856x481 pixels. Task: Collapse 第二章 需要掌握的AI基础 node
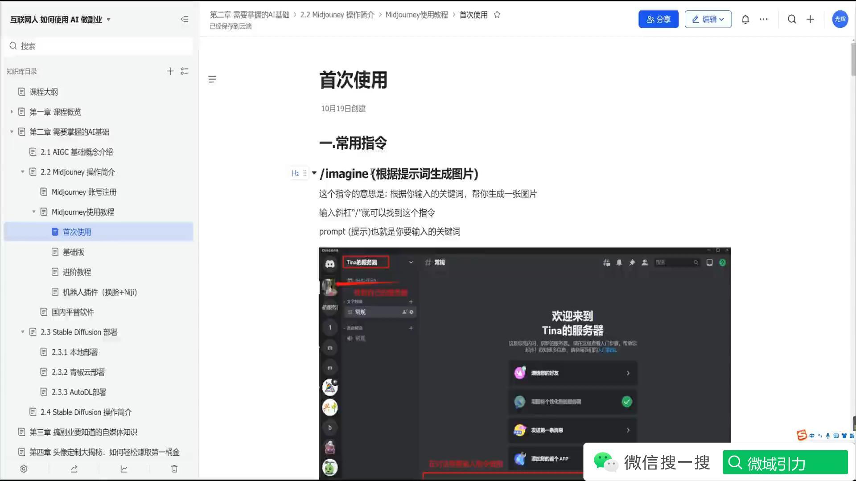point(12,132)
